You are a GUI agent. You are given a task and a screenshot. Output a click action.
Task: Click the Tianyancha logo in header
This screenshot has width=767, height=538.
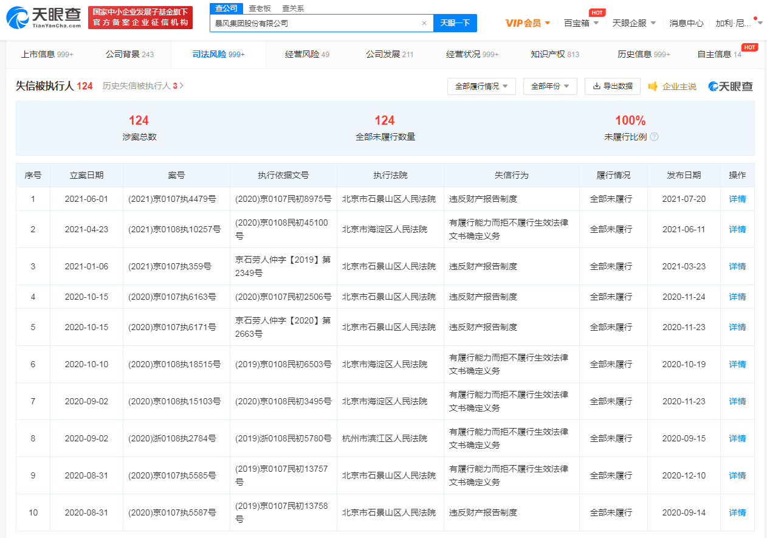point(44,18)
